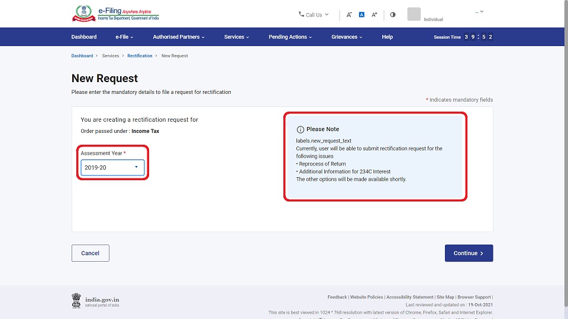Open the Feedback footer link
568x319 pixels.
[x=337, y=297]
